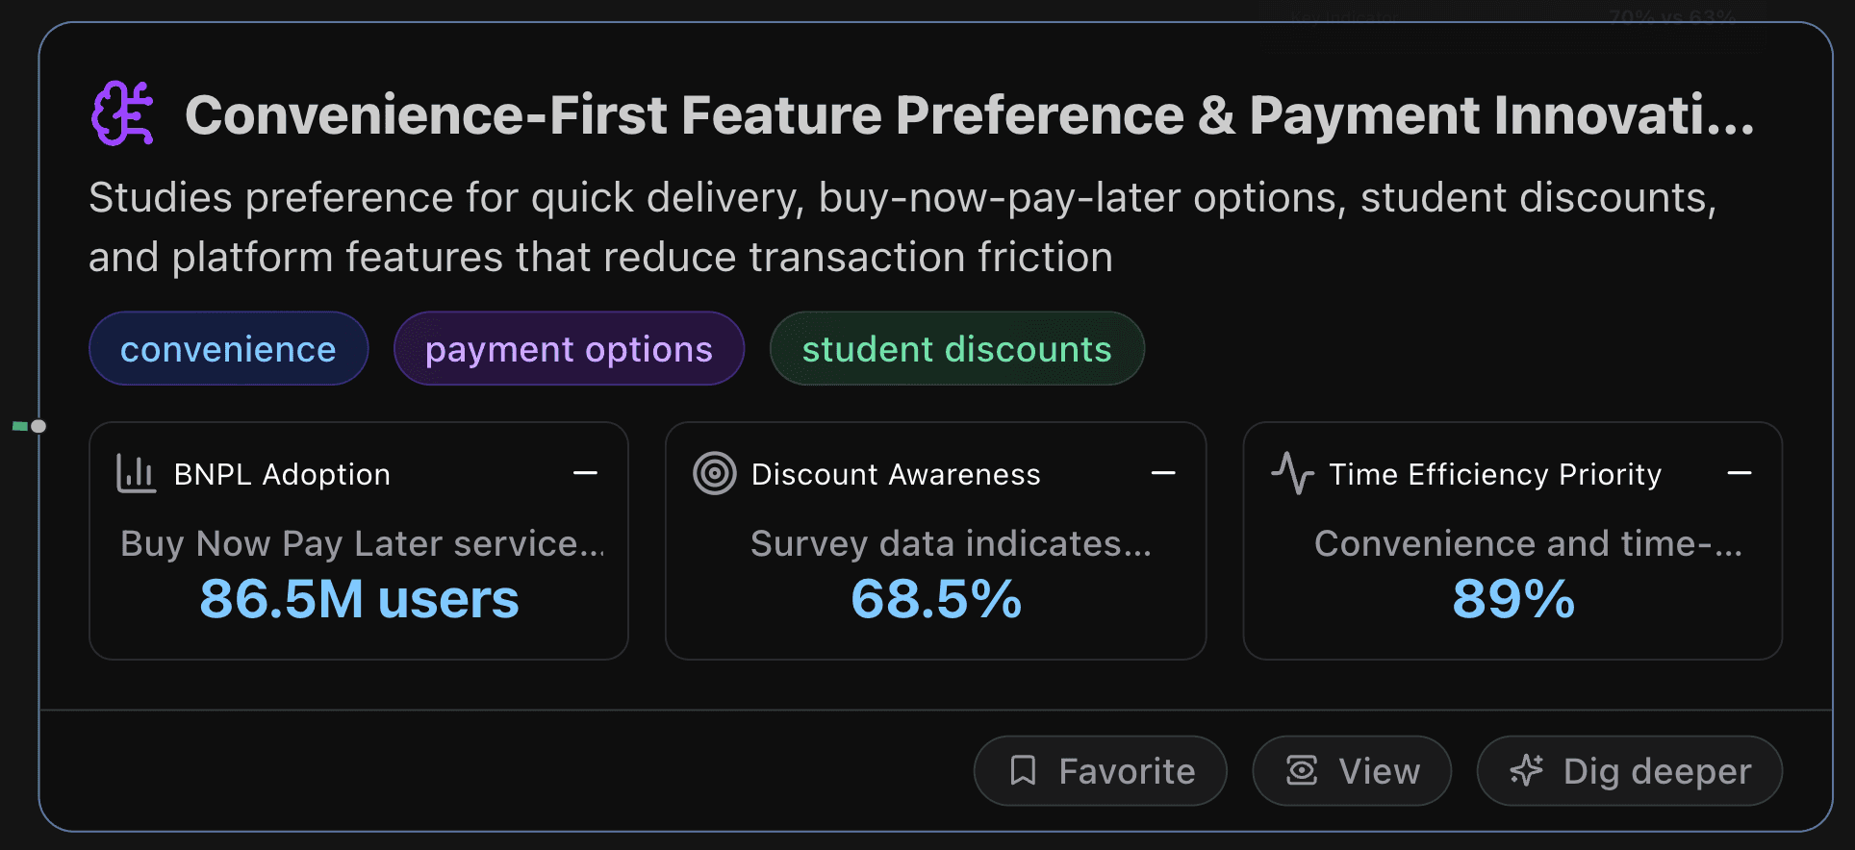Select the pulse icon on Time Efficiency Priority card
The width and height of the screenshot is (1855, 850).
(x=1292, y=473)
